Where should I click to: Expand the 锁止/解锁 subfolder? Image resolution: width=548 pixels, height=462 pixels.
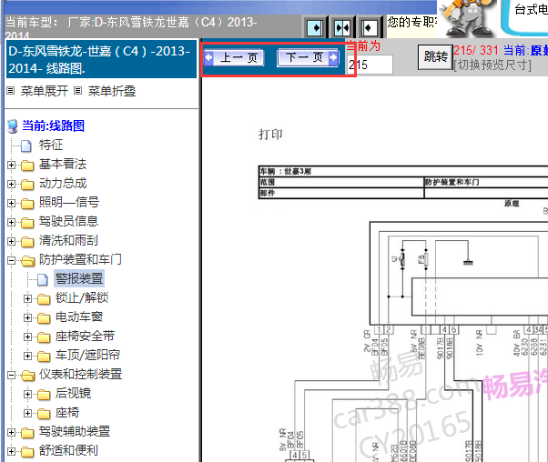coord(27,298)
